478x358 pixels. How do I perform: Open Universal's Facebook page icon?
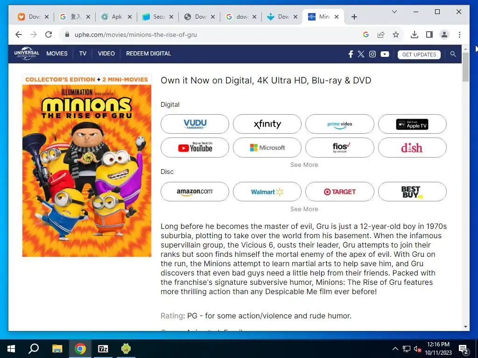(351, 54)
